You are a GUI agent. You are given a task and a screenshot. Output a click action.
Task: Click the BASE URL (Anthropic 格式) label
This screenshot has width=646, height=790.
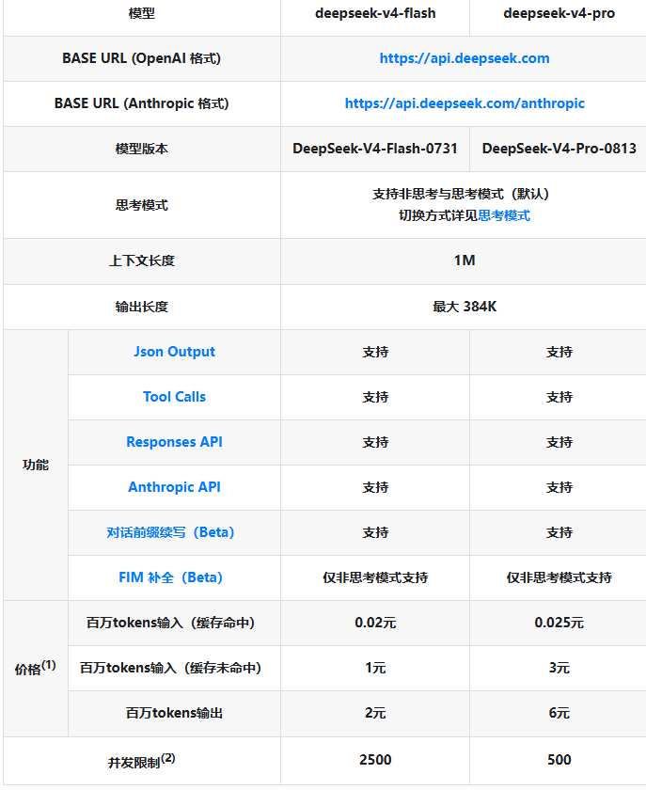(142, 103)
